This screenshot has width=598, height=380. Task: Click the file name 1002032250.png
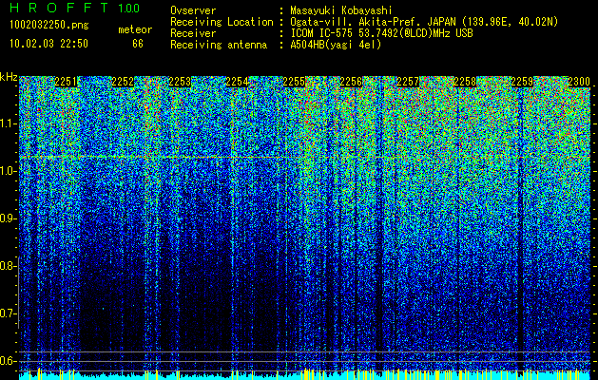49,26
